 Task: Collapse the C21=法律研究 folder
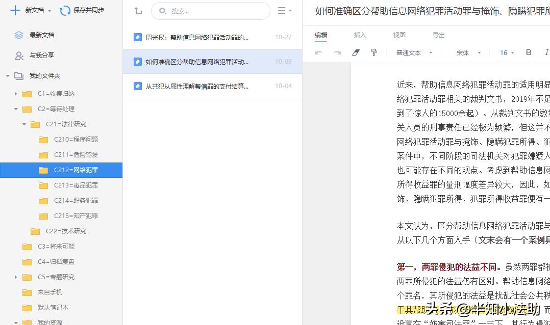[23, 124]
